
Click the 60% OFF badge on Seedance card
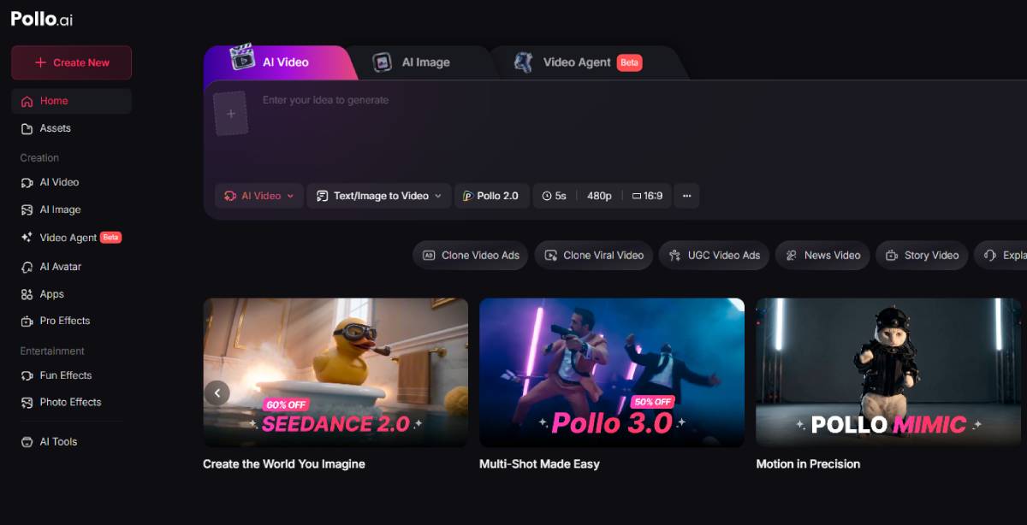(286, 404)
